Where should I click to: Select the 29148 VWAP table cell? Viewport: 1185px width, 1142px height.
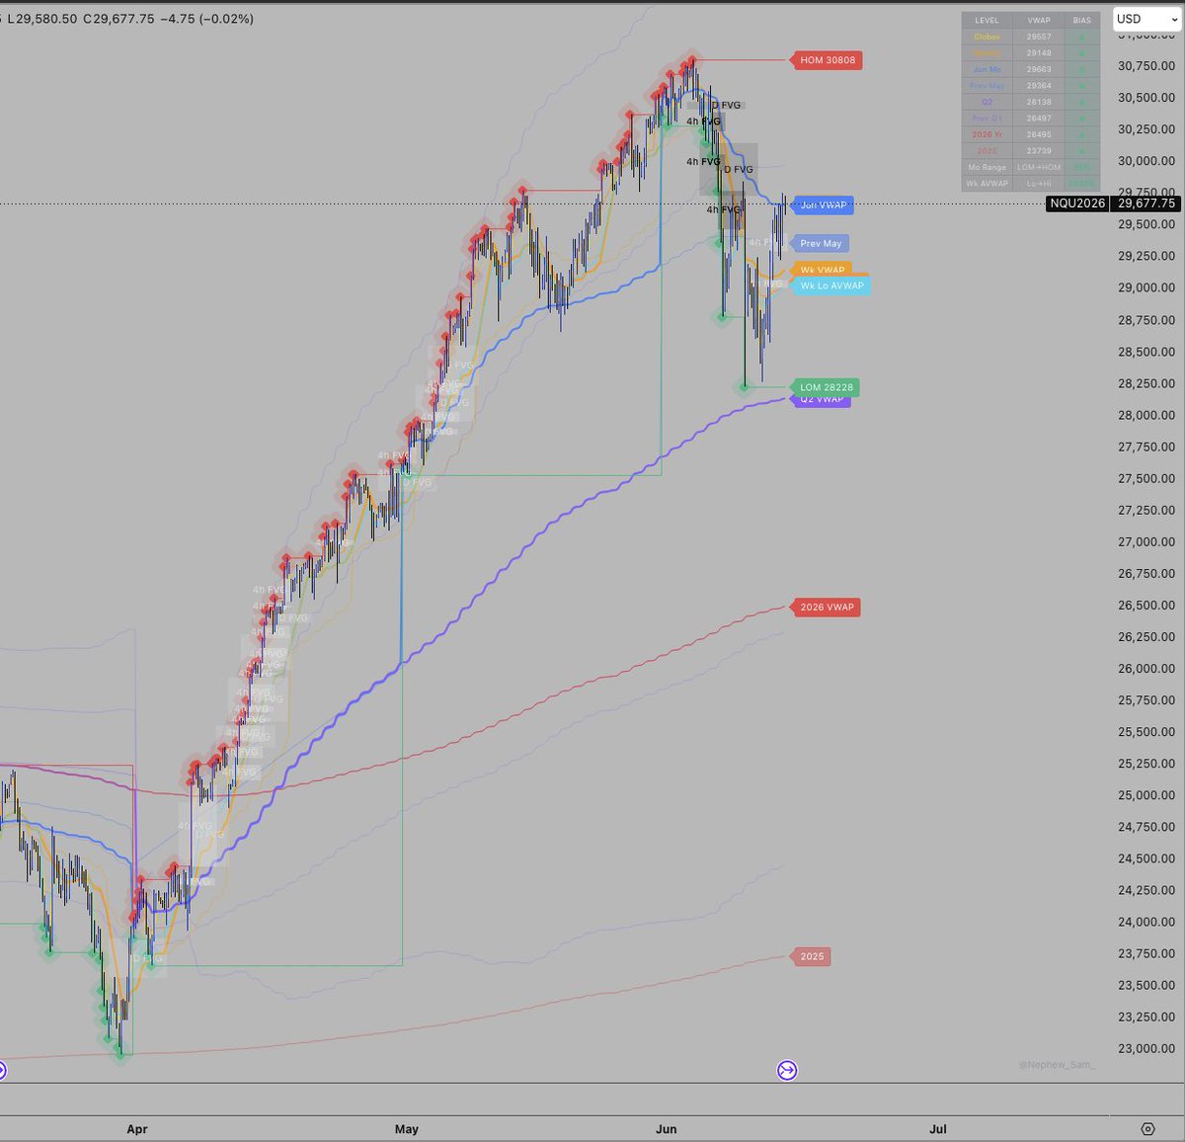coord(1038,53)
